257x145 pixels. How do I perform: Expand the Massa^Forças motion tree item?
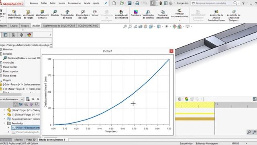point(4,114)
